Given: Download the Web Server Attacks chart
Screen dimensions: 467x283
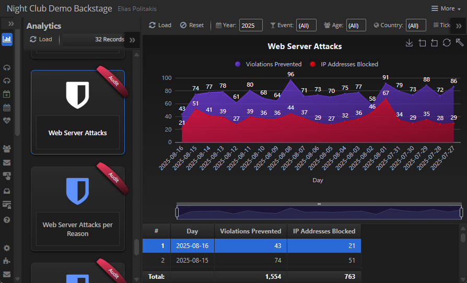Looking at the screenshot, I should tap(410, 43).
